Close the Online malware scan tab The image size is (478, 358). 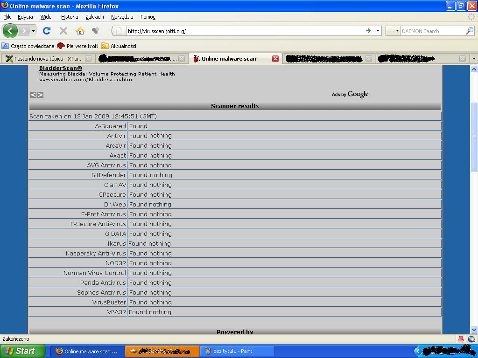(x=275, y=59)
